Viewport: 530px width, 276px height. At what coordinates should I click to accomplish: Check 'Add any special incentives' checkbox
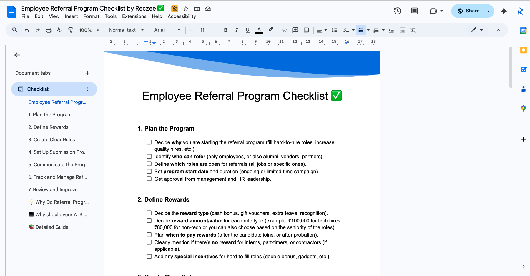pos(149,256)
